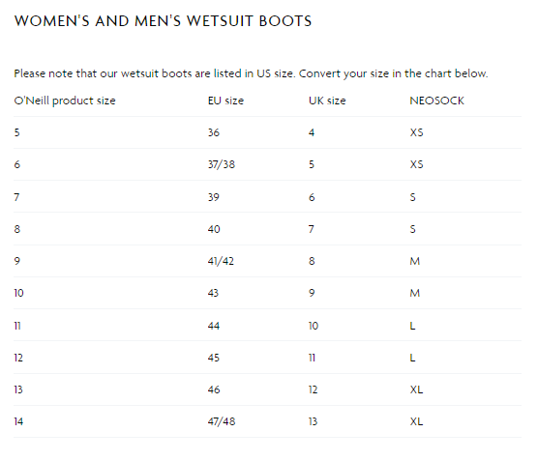Click the EU size column header

[x=225, y=101]
